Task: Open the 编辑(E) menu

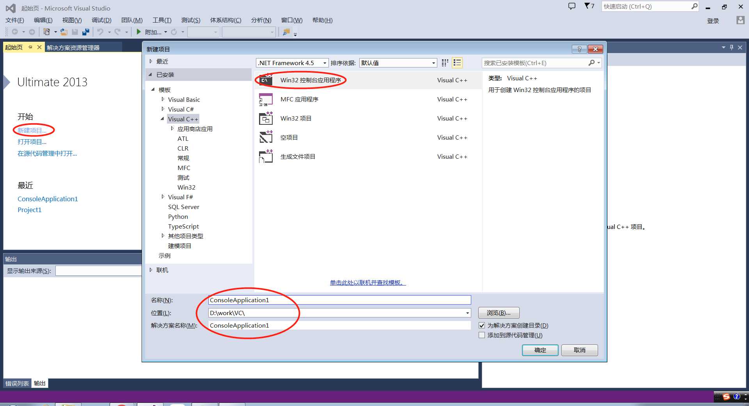Action: pos(43,20)
